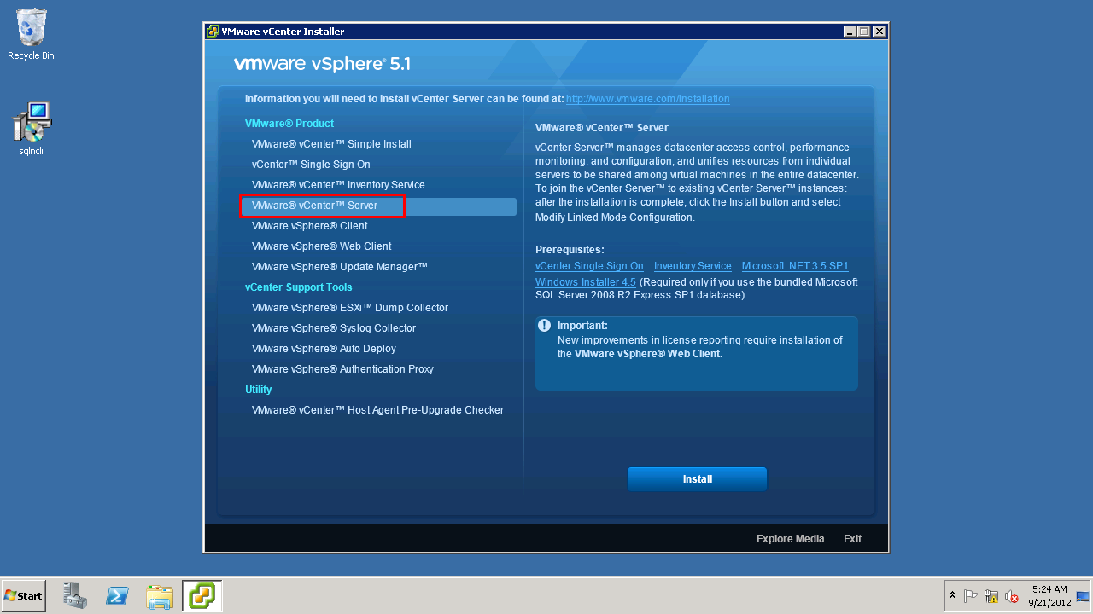This screenshot has height=614, width=1093.
Task: Click the clock in the taskbar
Action: click(x=1049, y=596)
